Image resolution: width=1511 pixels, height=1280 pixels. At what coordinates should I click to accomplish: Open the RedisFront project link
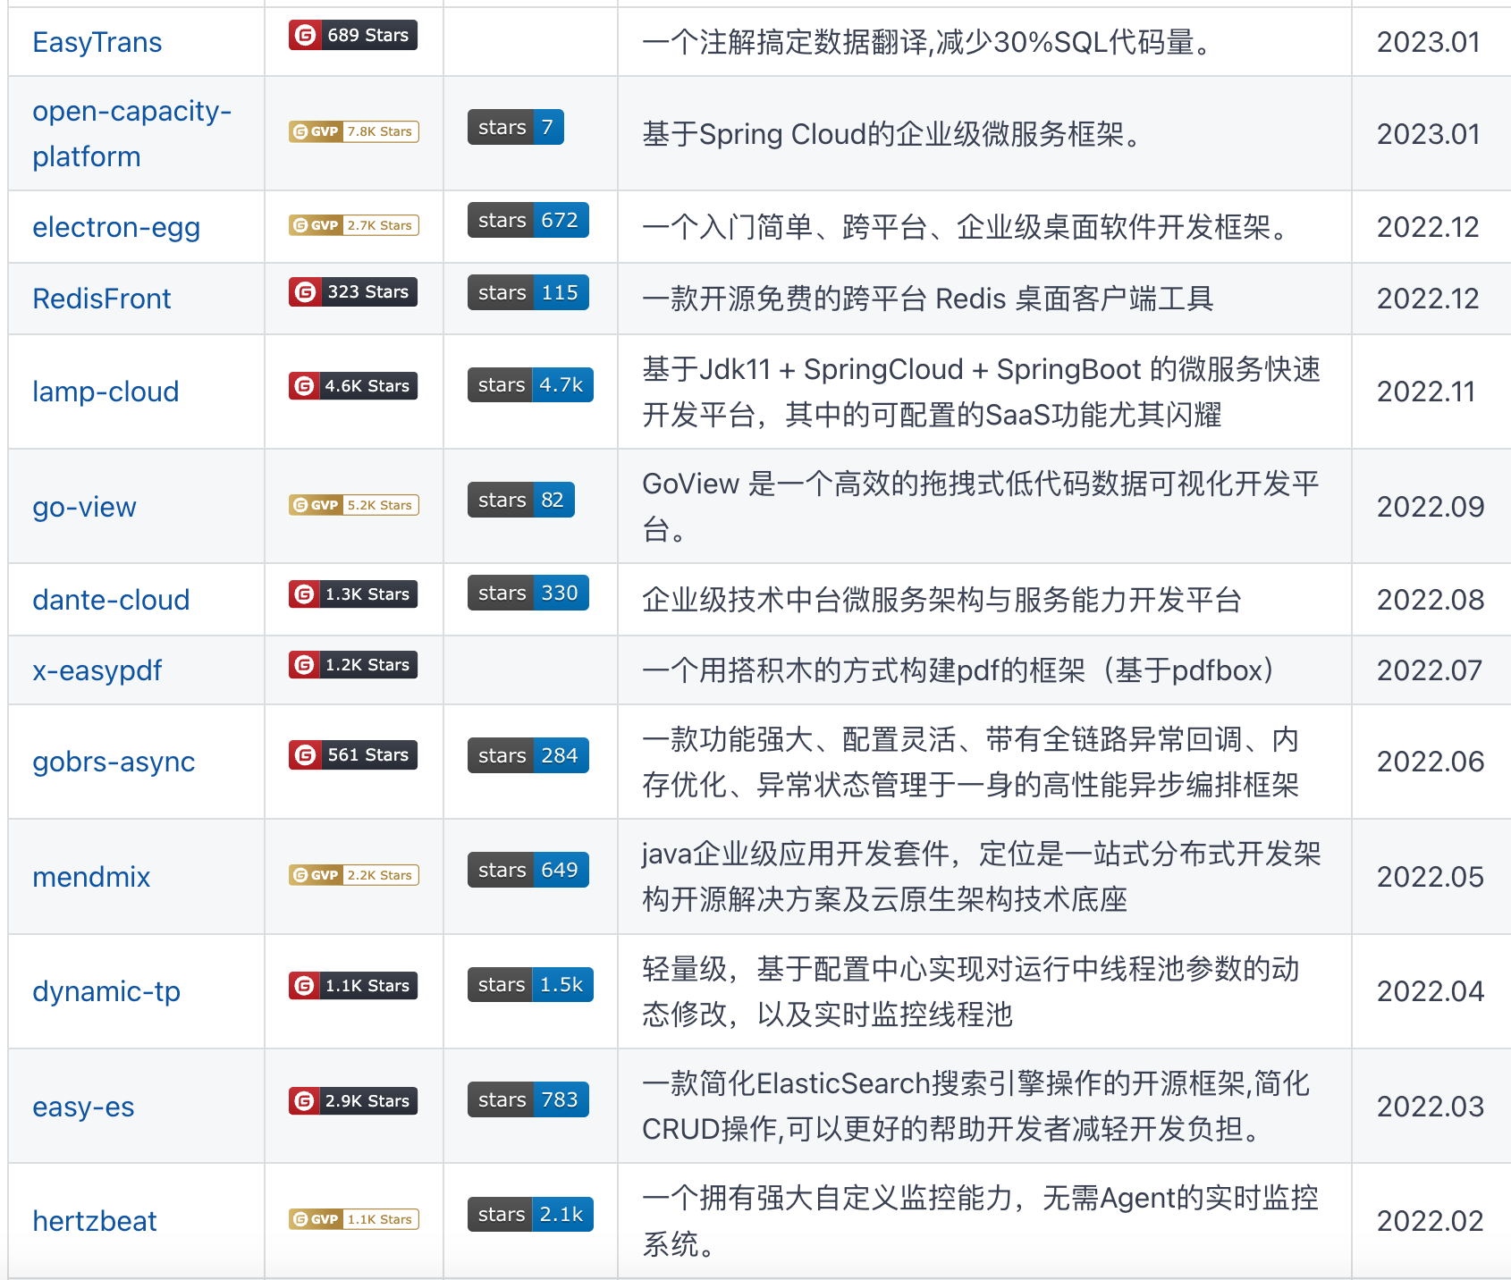[101, 299]
